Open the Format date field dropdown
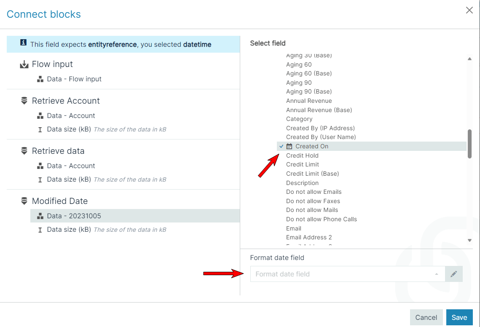 [x=347, y=274]
